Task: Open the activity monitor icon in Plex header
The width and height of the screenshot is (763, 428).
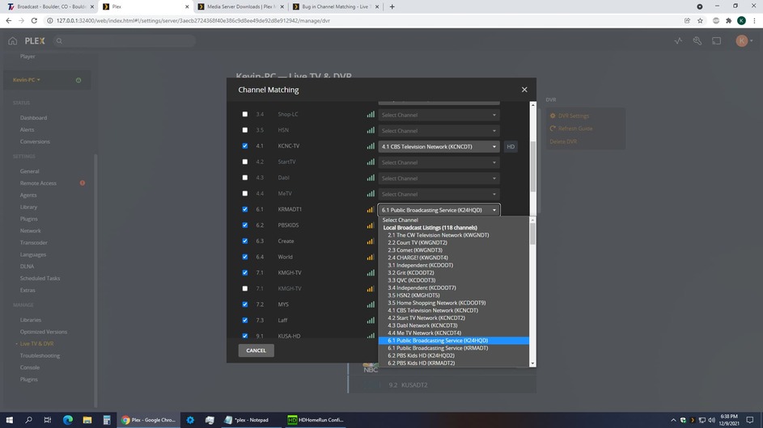Action: [678, 41]
